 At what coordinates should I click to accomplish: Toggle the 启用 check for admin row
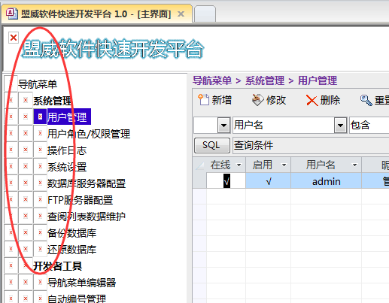click(269, 181)
